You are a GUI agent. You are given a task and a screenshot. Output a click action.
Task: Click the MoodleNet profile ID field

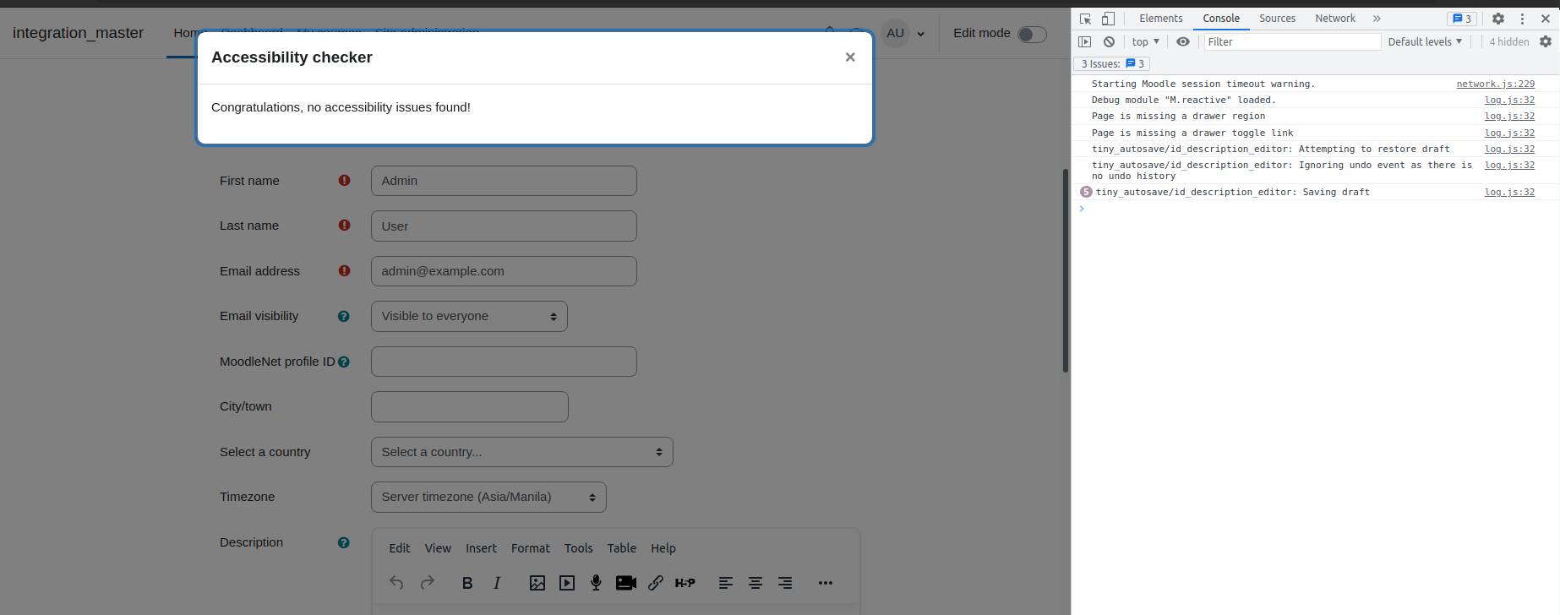coord(504,362)
